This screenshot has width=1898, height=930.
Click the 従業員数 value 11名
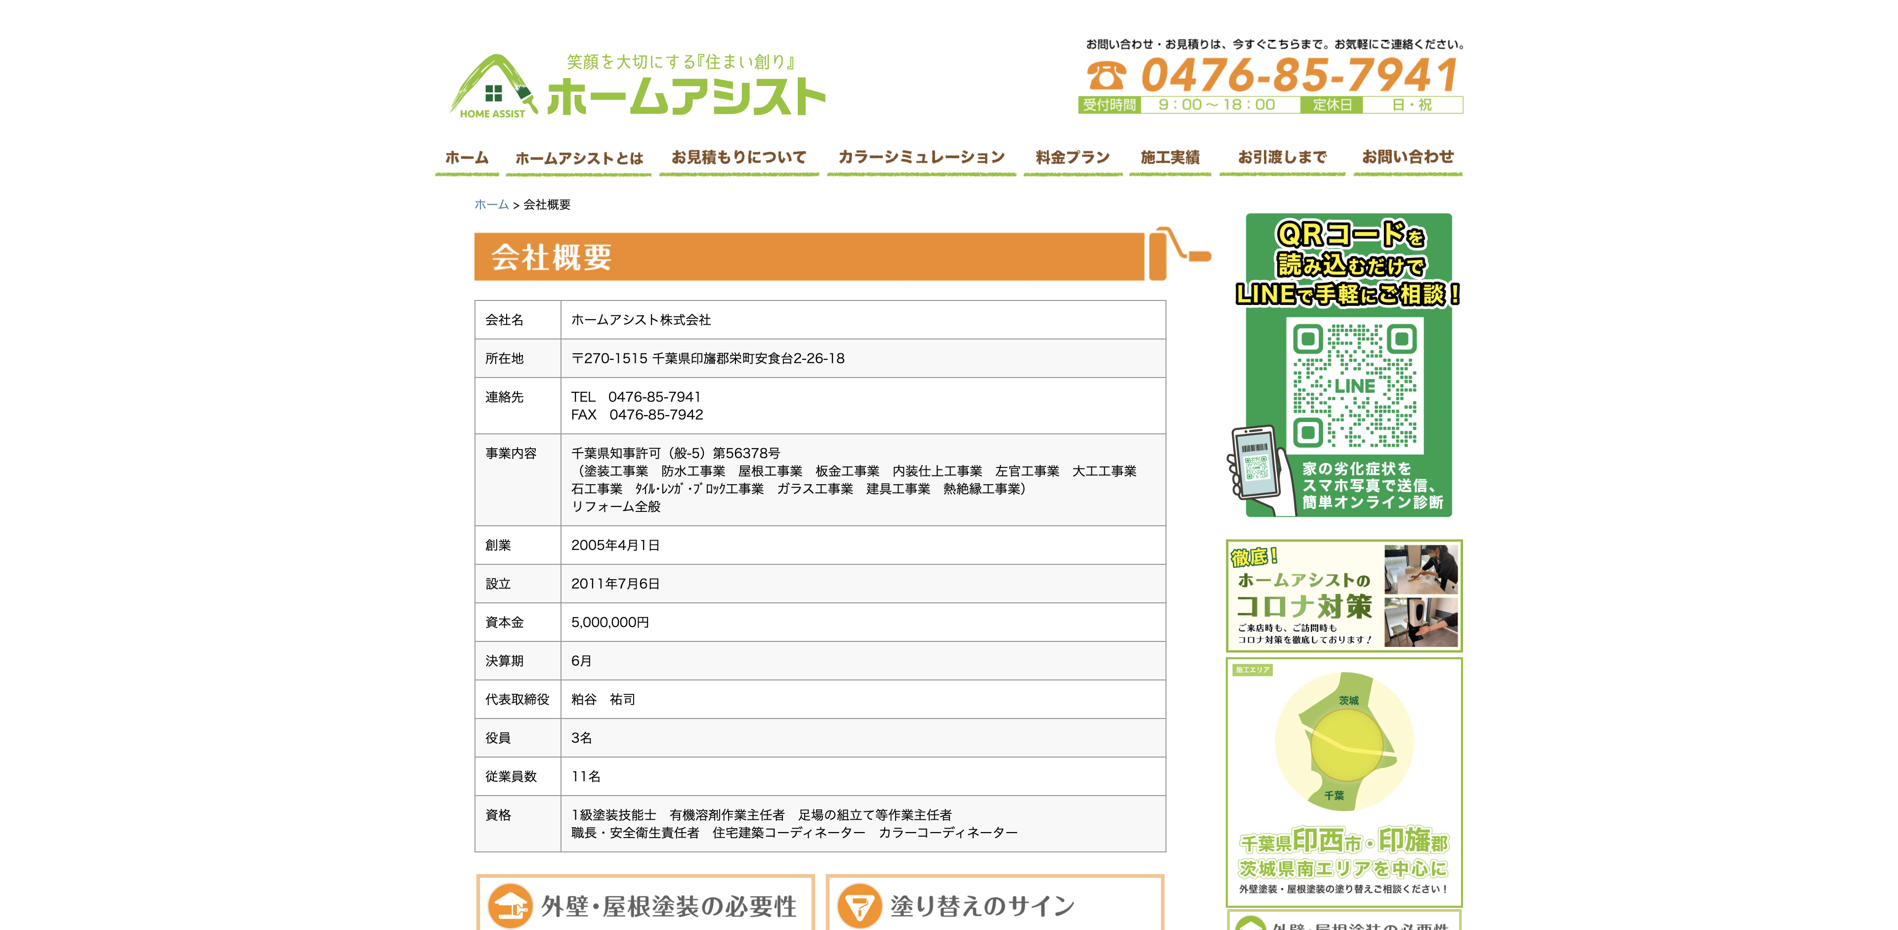point(586,777)
